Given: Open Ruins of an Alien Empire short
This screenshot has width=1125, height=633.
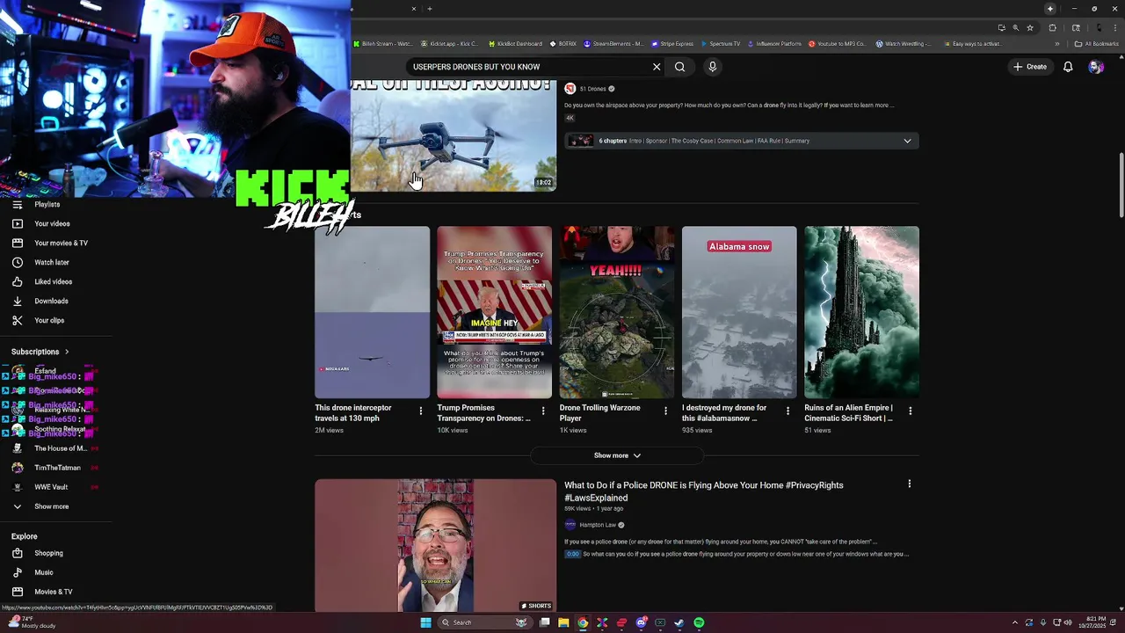Looking at the screenshot, I should point(861,312).
